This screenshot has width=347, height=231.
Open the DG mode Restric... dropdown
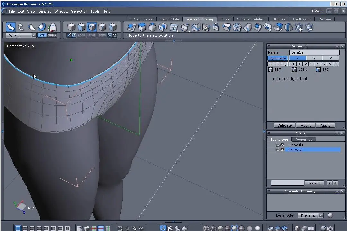321,215
